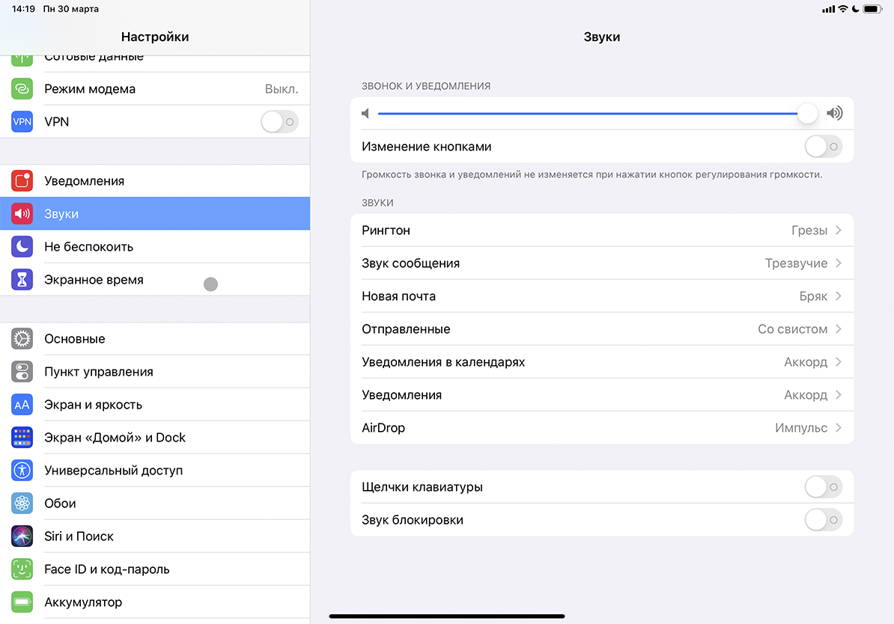Toggle the VPN switch
Viewport: 894px width, 624px height.
pos(279,121)
